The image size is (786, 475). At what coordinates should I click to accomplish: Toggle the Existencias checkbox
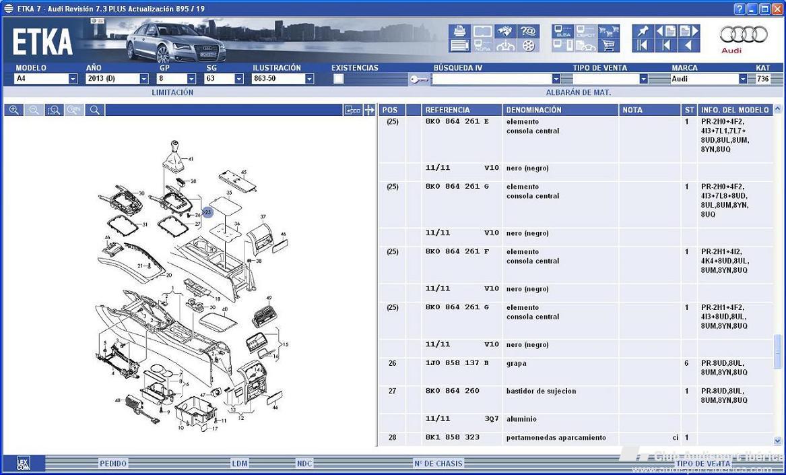339,79
